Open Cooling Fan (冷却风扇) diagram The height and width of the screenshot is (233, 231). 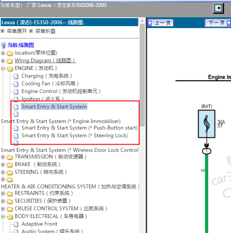(50, 84)
